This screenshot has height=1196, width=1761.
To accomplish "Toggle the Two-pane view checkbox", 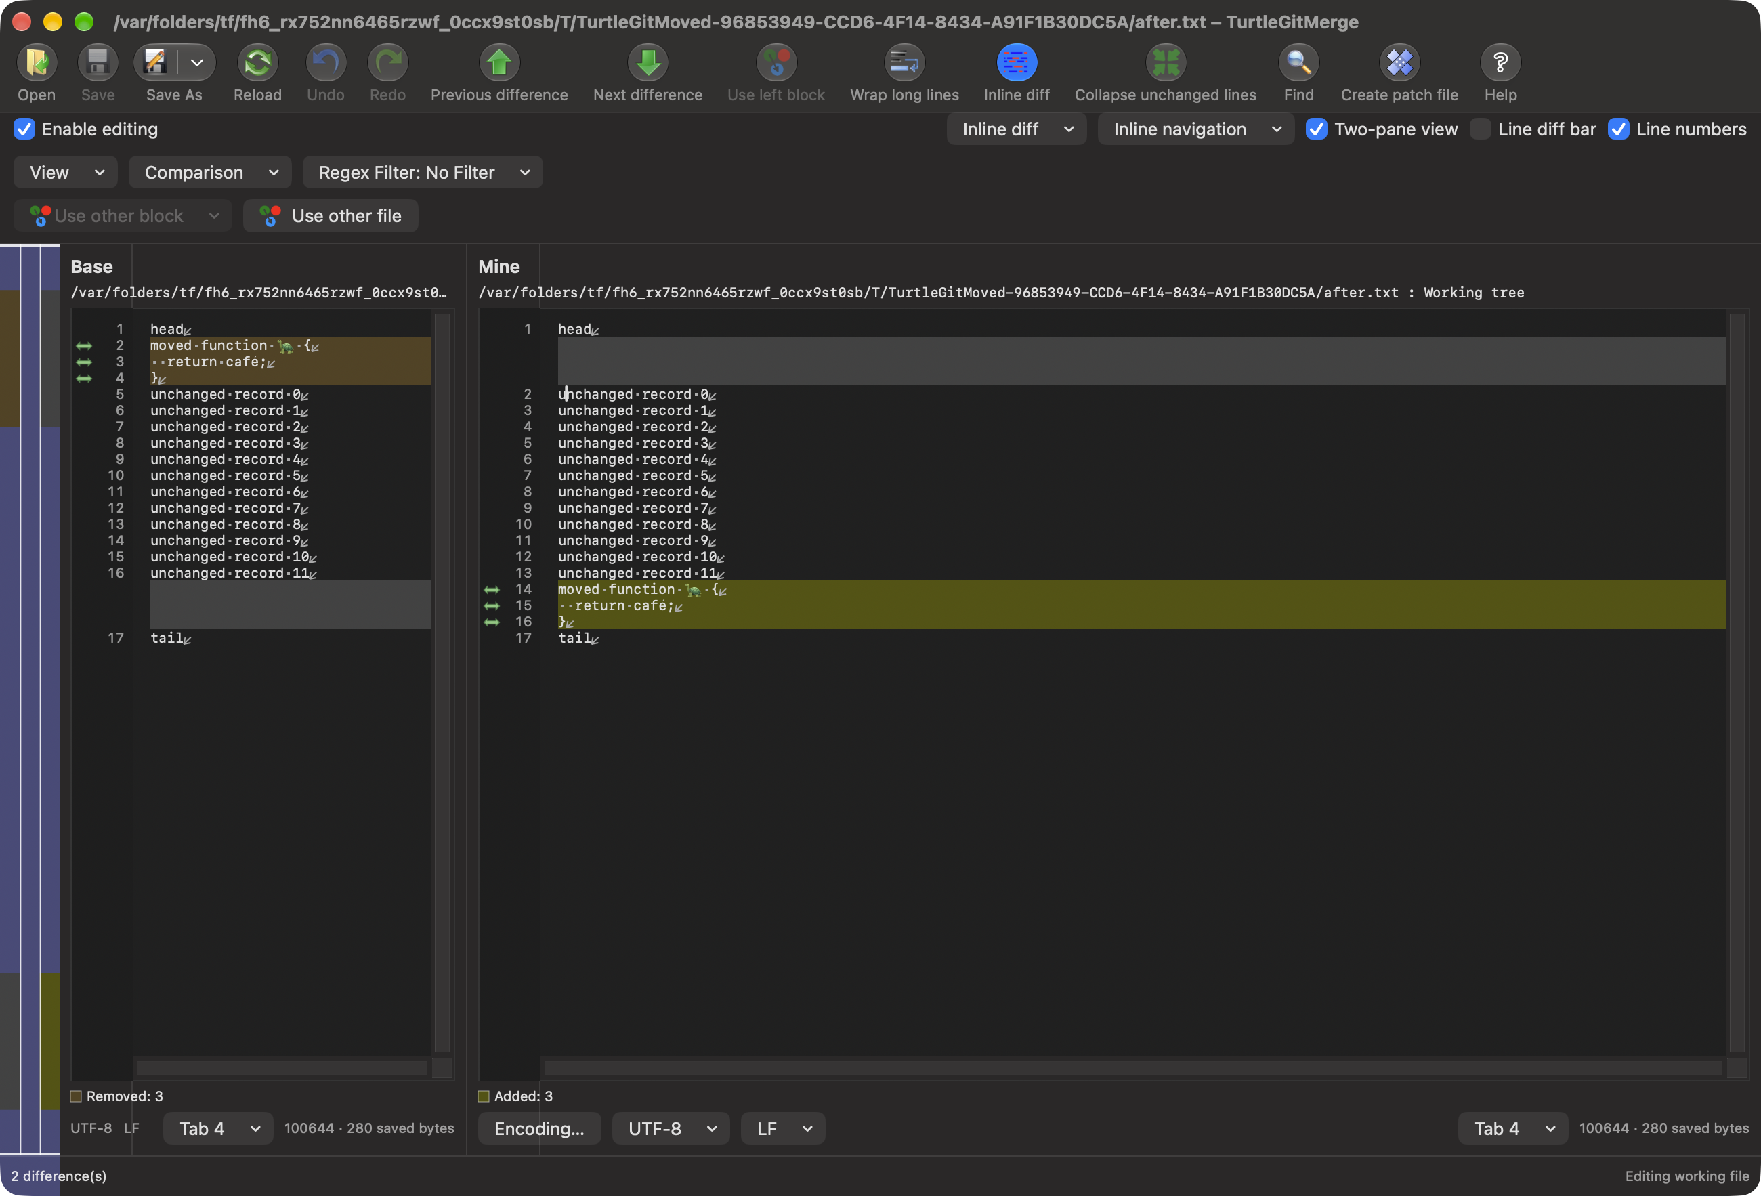I will [x=1316, y=129].
